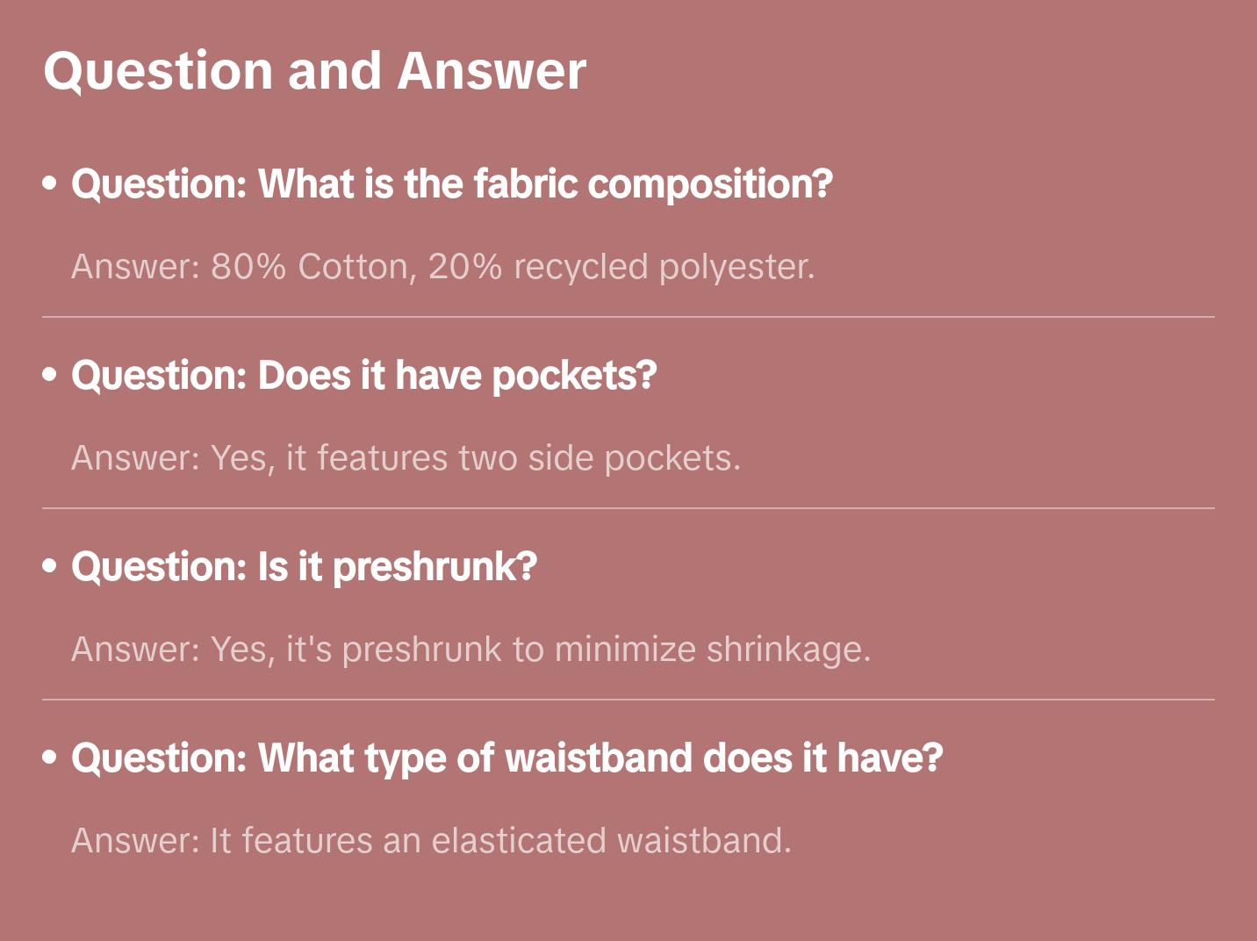Click the bullet beside the waistband question
The width and height of the screenshot is (1257, 941).
click(50, 757)
